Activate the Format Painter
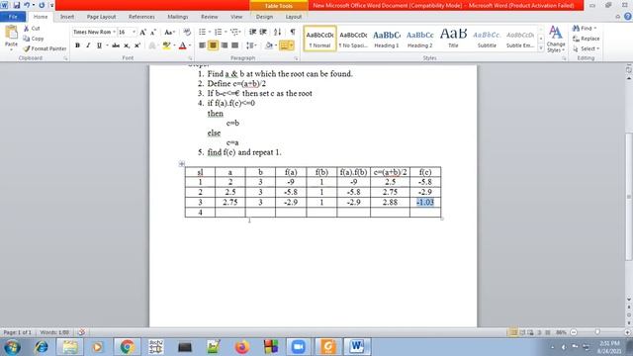 tap(45, 48)
